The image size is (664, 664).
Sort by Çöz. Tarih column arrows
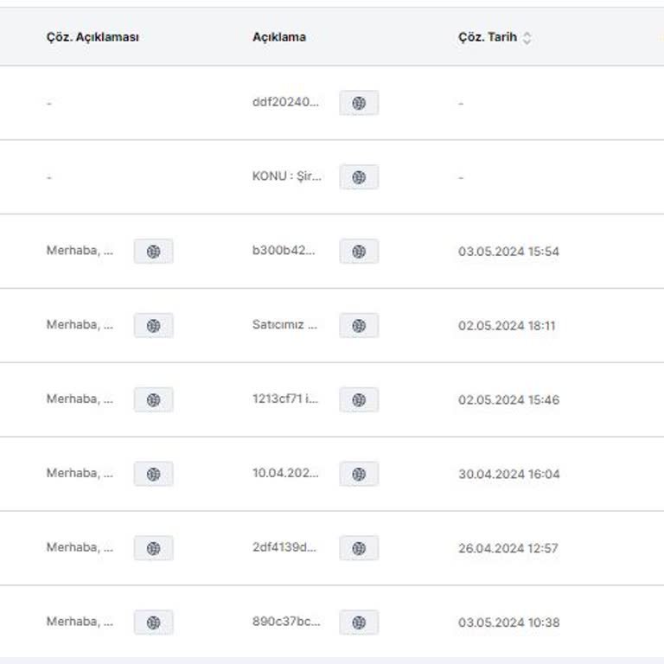(x=527, y=38)
